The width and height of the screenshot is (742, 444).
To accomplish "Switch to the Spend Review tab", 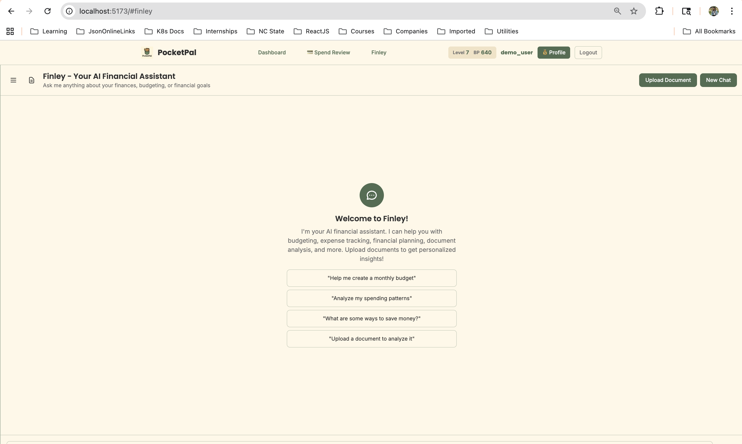I will (328, 52).
